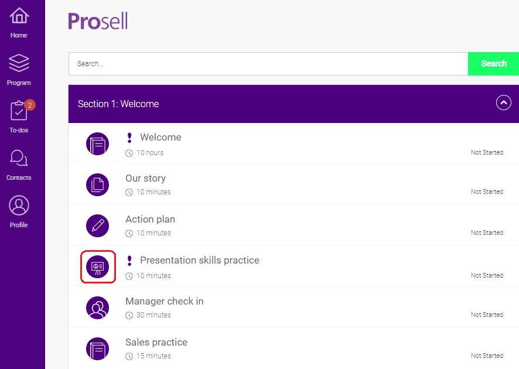This screenshot has height=369, width=519.
Task: Open the Profile icon
Action: click(x=18, y=204)
